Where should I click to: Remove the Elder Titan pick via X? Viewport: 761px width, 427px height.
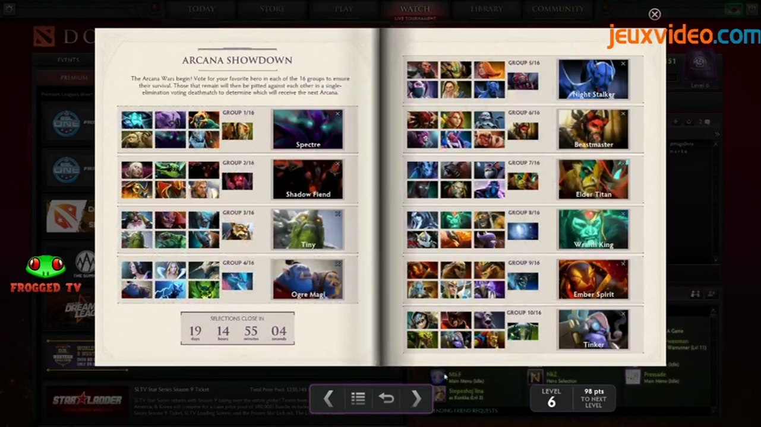coord(623,164)
